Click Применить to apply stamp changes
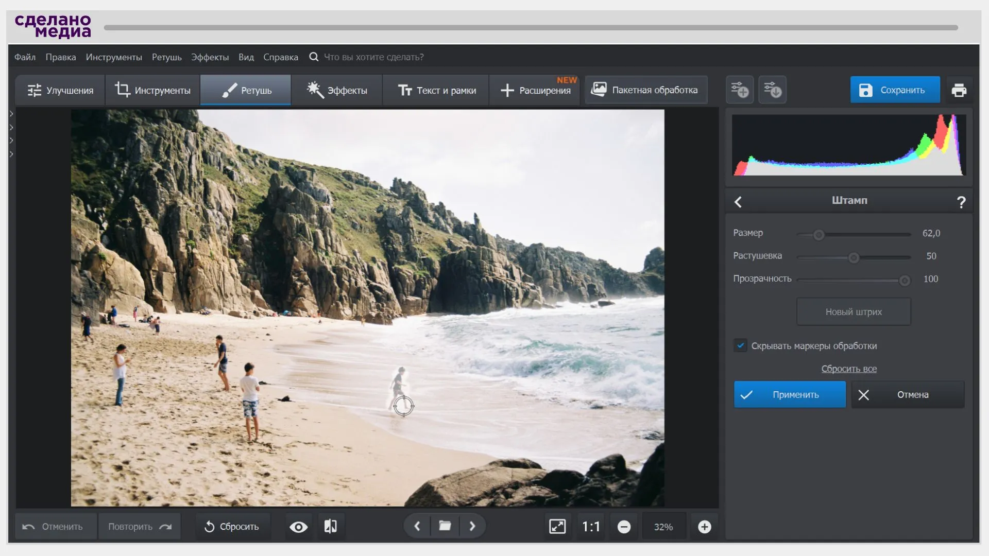Image resolution: width=989 pixels, height=556 pixels. click(789, 394)
